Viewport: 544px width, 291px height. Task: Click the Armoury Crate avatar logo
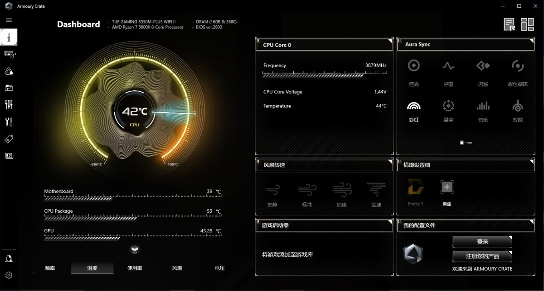click(x=413, y=253)
